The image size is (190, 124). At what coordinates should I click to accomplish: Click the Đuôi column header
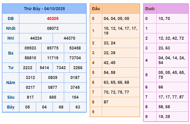(150, 9)
